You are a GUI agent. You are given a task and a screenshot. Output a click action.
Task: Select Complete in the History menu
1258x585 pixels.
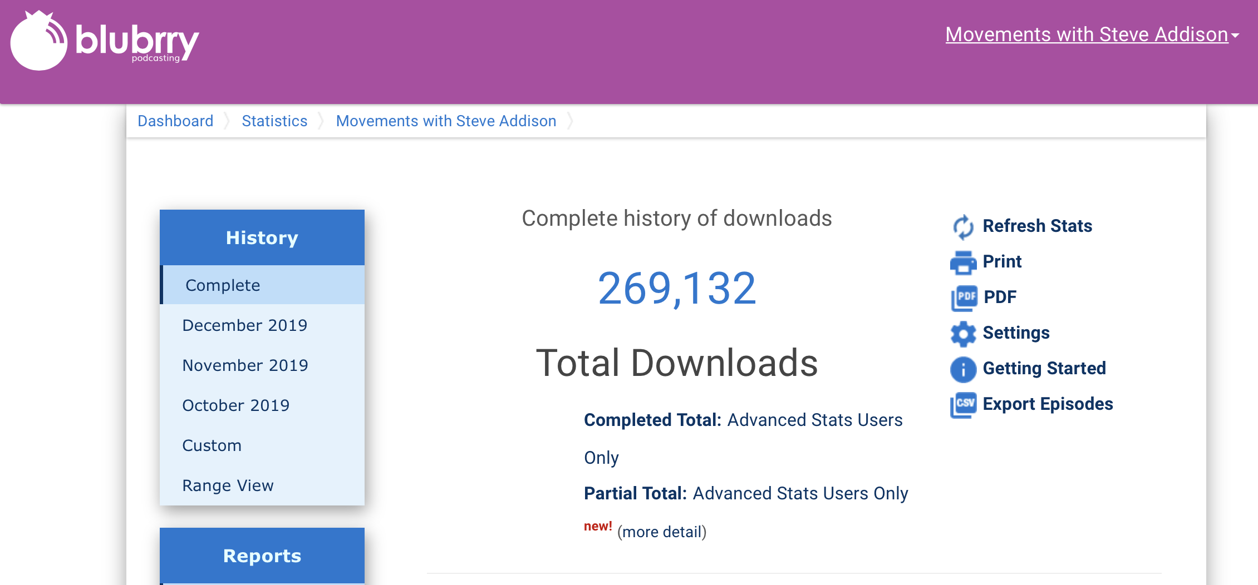point(262,285)
